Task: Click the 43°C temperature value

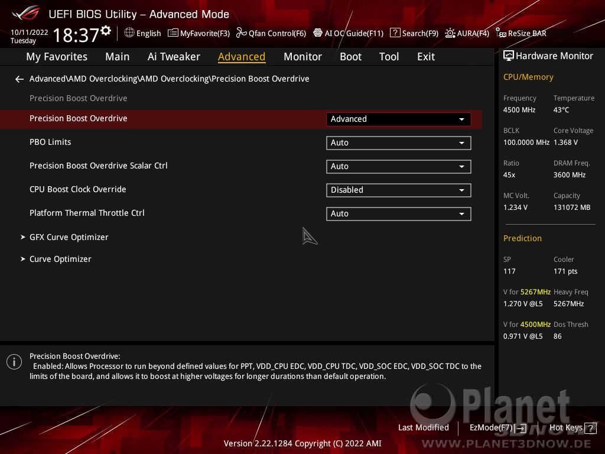Action: coord(561,110)
